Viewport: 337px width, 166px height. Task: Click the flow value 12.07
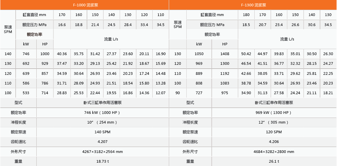[161, 93]
